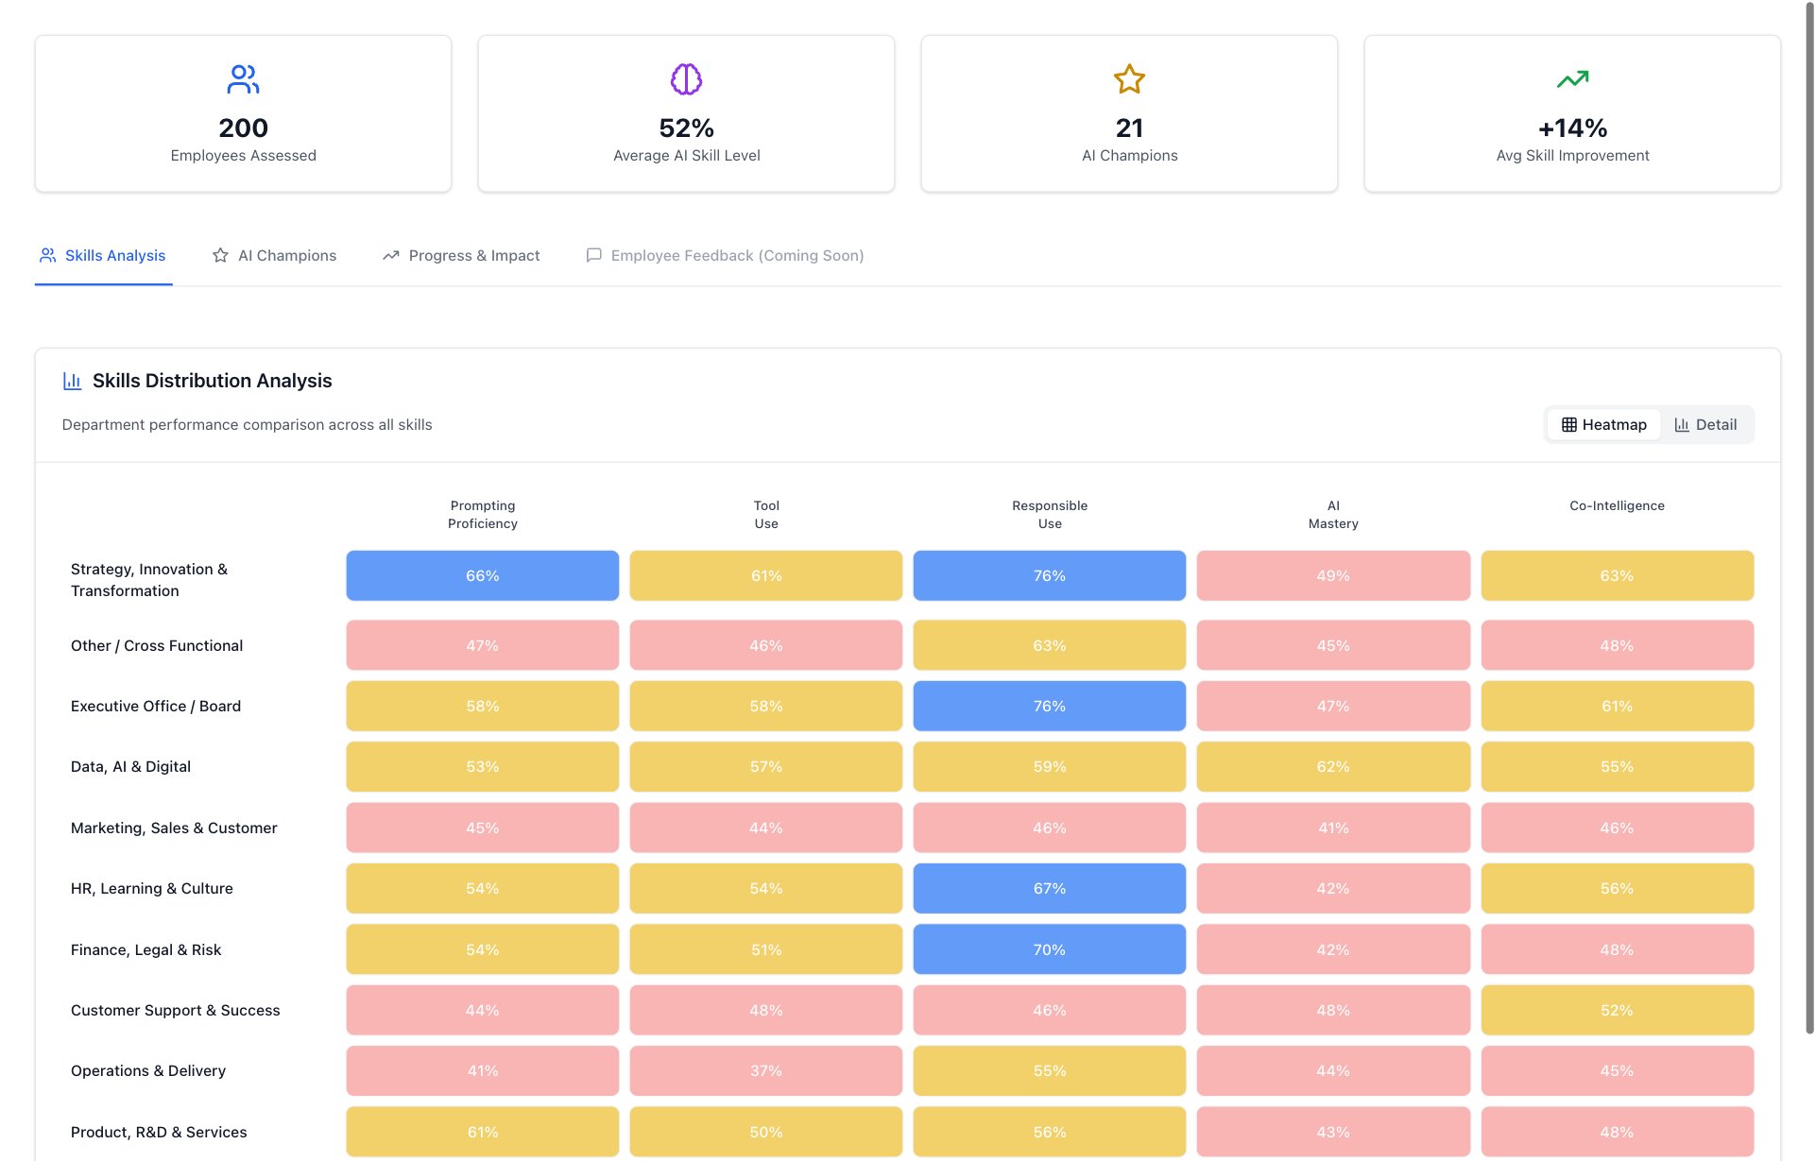Click Other / Cross Functional 63% Responsible Use cell
The width and height of the screenshot is (1816, 1161).
pos(1050,645)
